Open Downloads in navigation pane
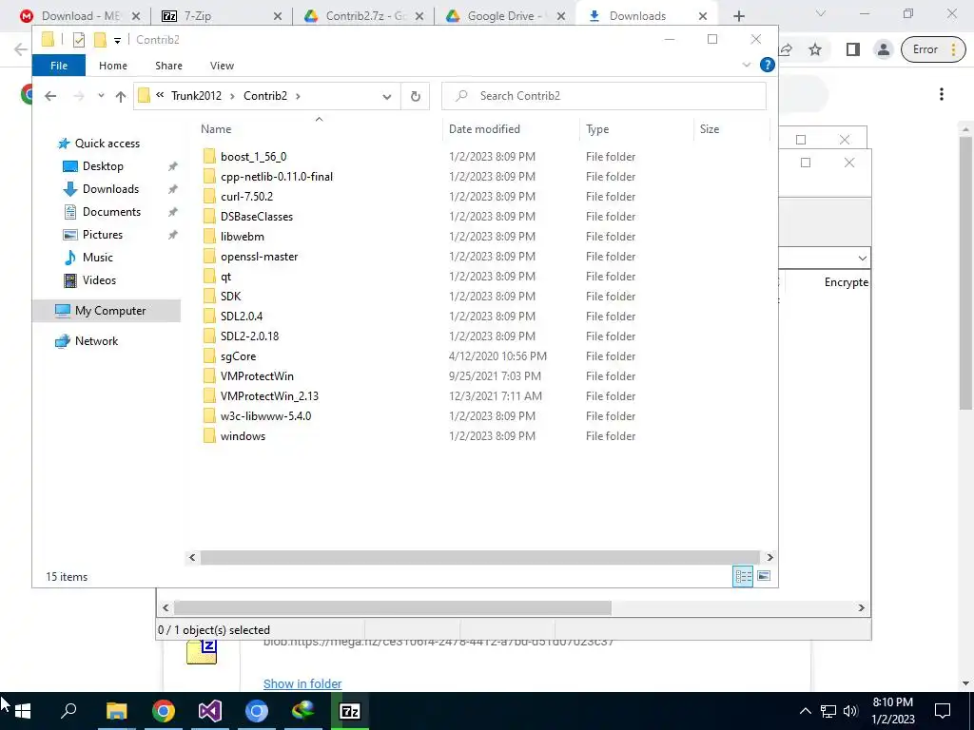 [110, 189]
